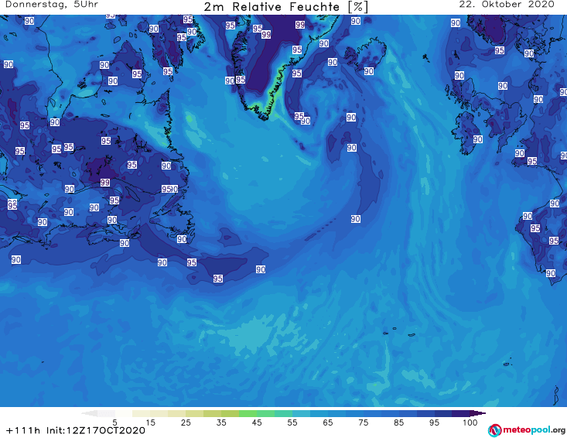Image resolution: width=567 pixels, height=438 pixels.
Task: Click the 'Donnerstag, 5Uhr' forecast time label
Action: pyautogui.click(x=52, y=5)
